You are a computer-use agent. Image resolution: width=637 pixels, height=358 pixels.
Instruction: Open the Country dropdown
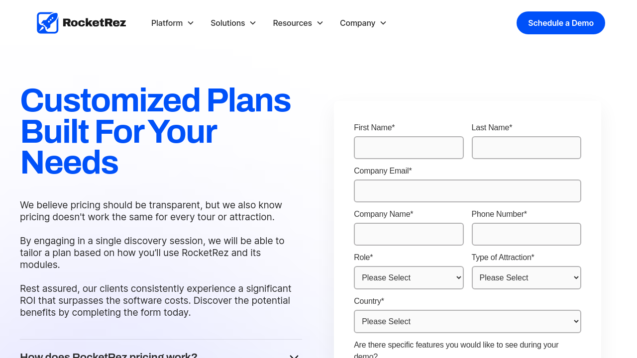pyautogui.click(x=467, y=321)
